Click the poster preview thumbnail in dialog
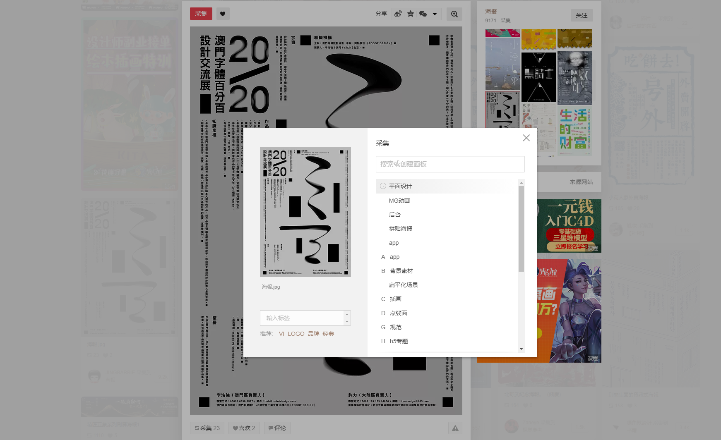The width and height of the screenshot is (721, 440). pyautogui.click(x=305, y=212)
